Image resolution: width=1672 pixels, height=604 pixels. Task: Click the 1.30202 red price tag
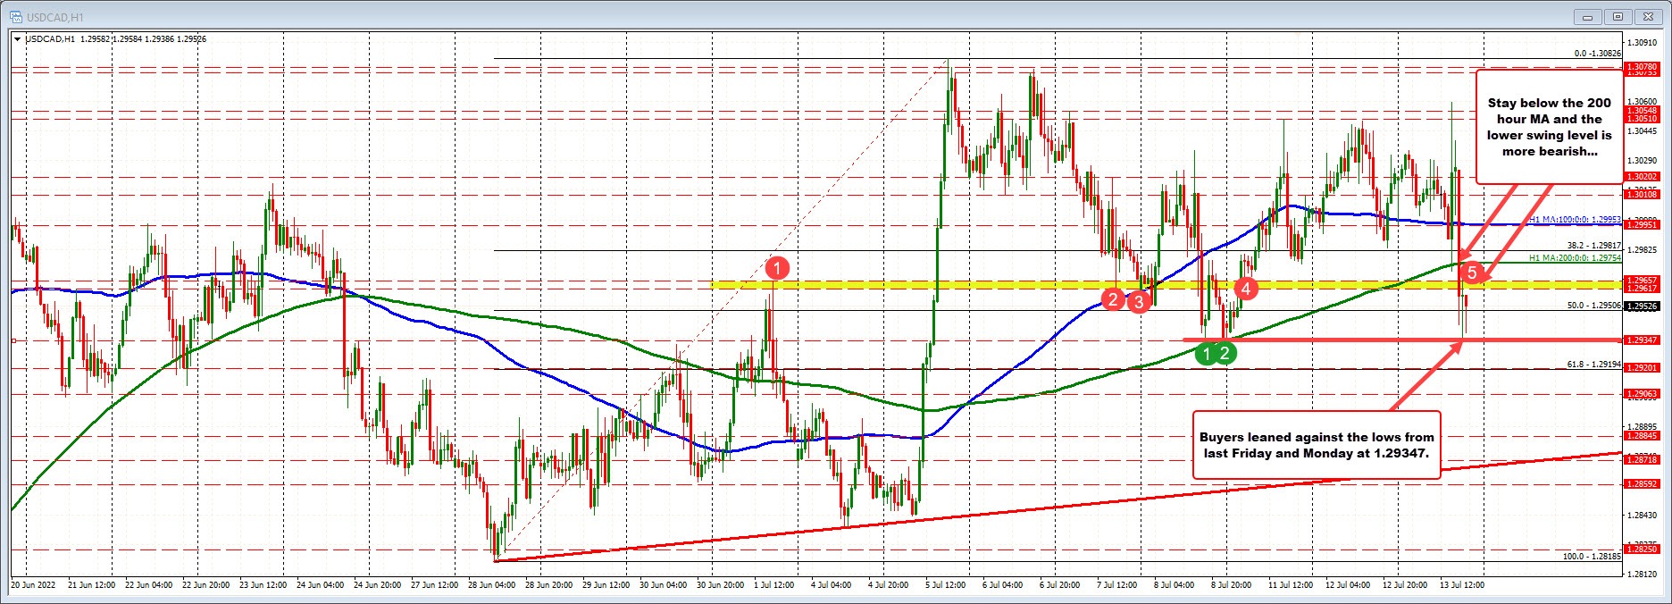click(x=1642, y=177)
